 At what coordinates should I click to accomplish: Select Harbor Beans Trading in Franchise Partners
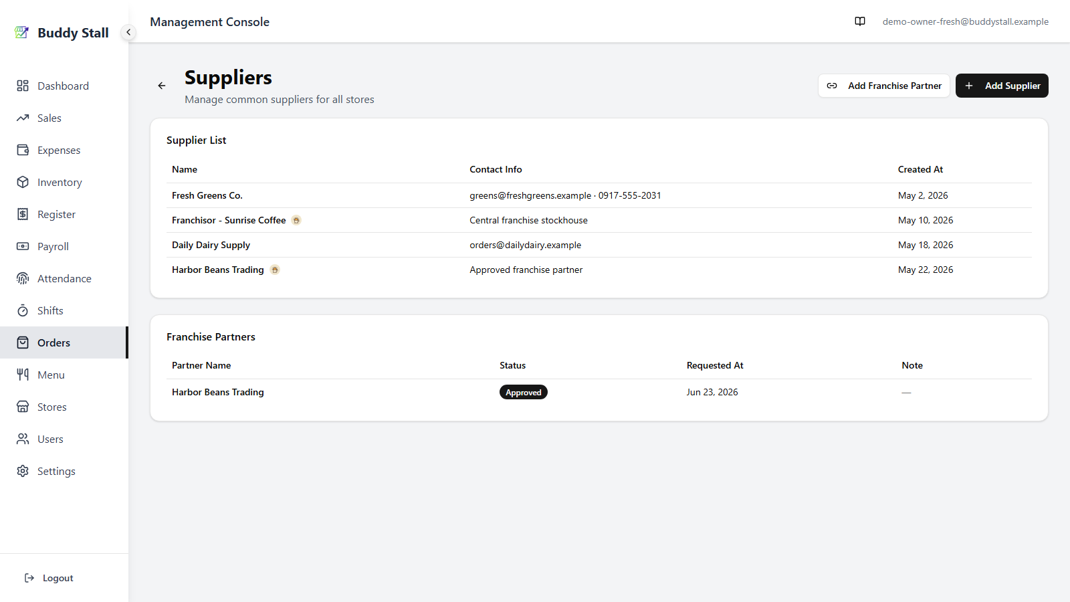pos(218,392)
